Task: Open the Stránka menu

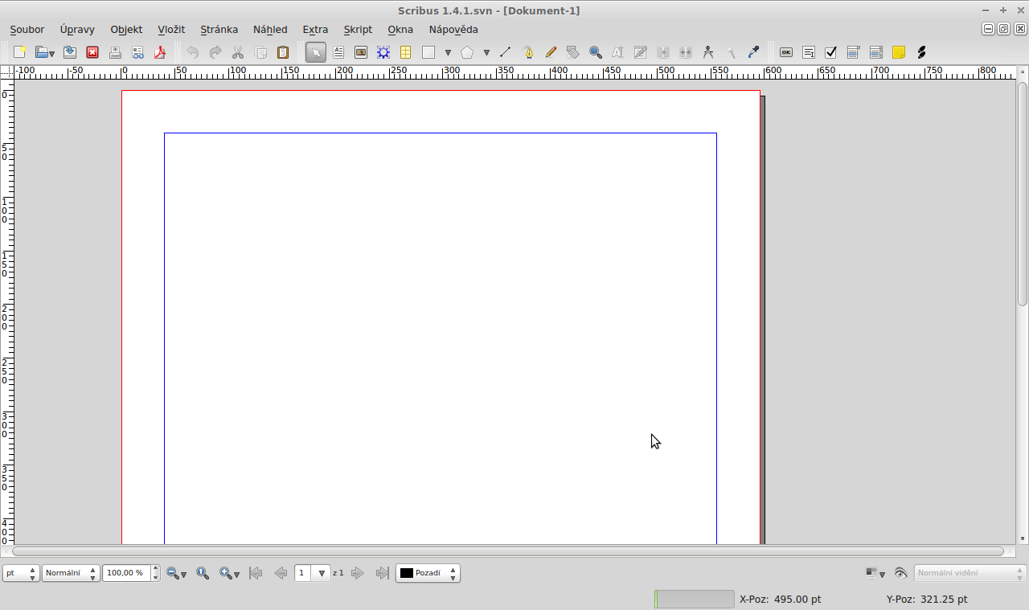Action: pos(219,29)
